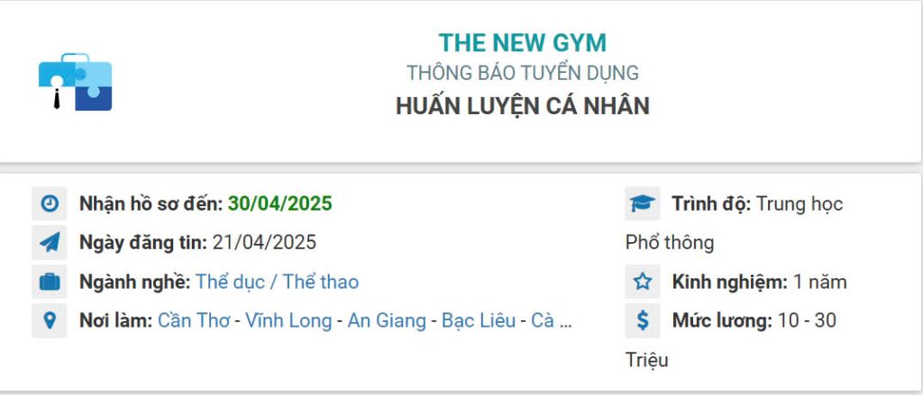
Task: Open the Thể dục / Thể thao category link
Action: click(x=277, y=282)
